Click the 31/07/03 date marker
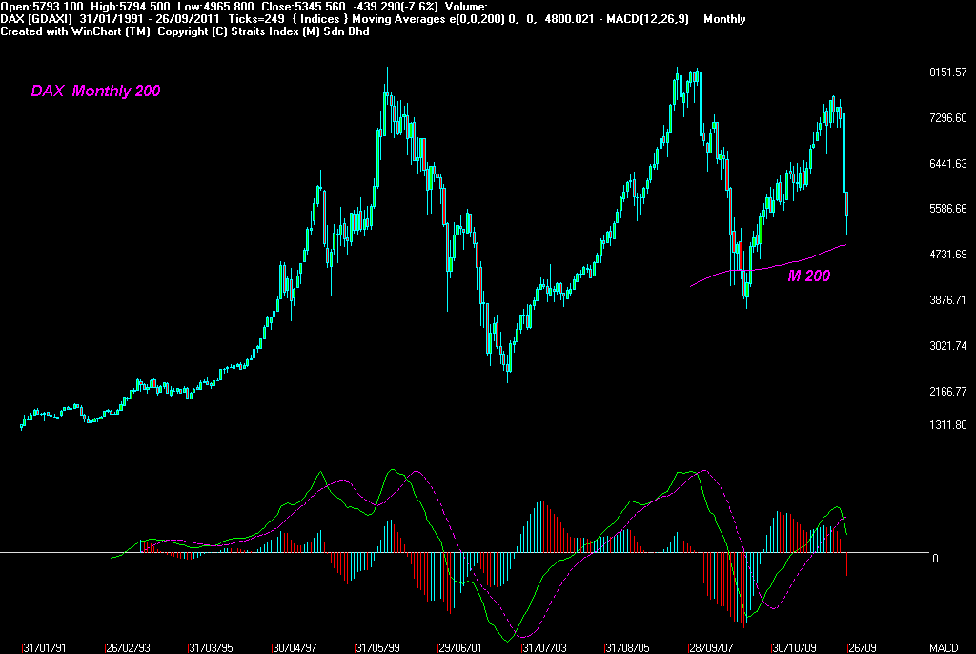The width and height of the screenshot is (976, 654). 544,647
